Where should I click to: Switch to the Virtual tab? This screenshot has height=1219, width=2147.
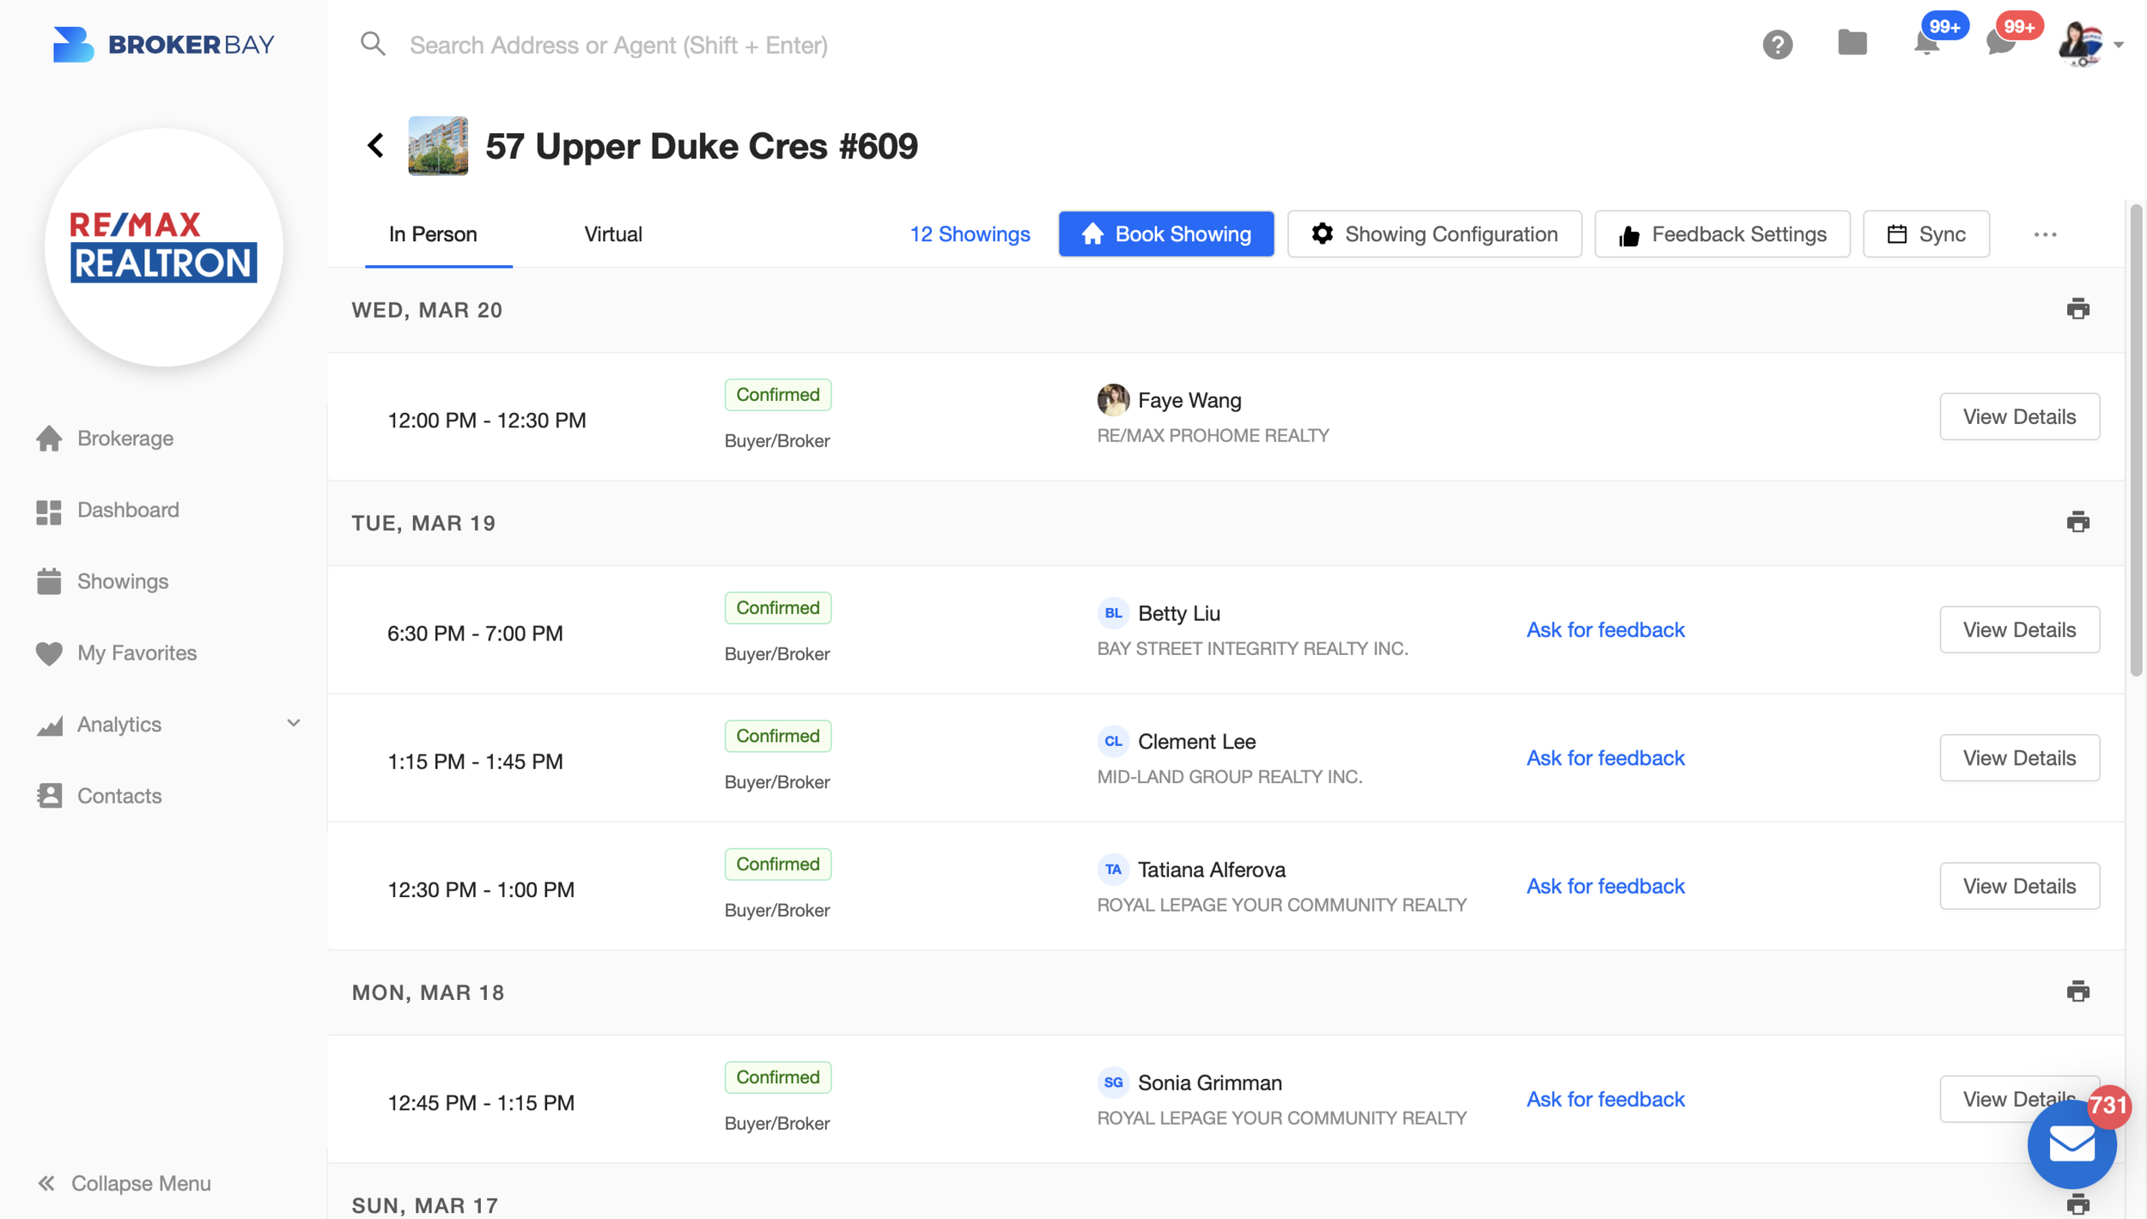612,234
